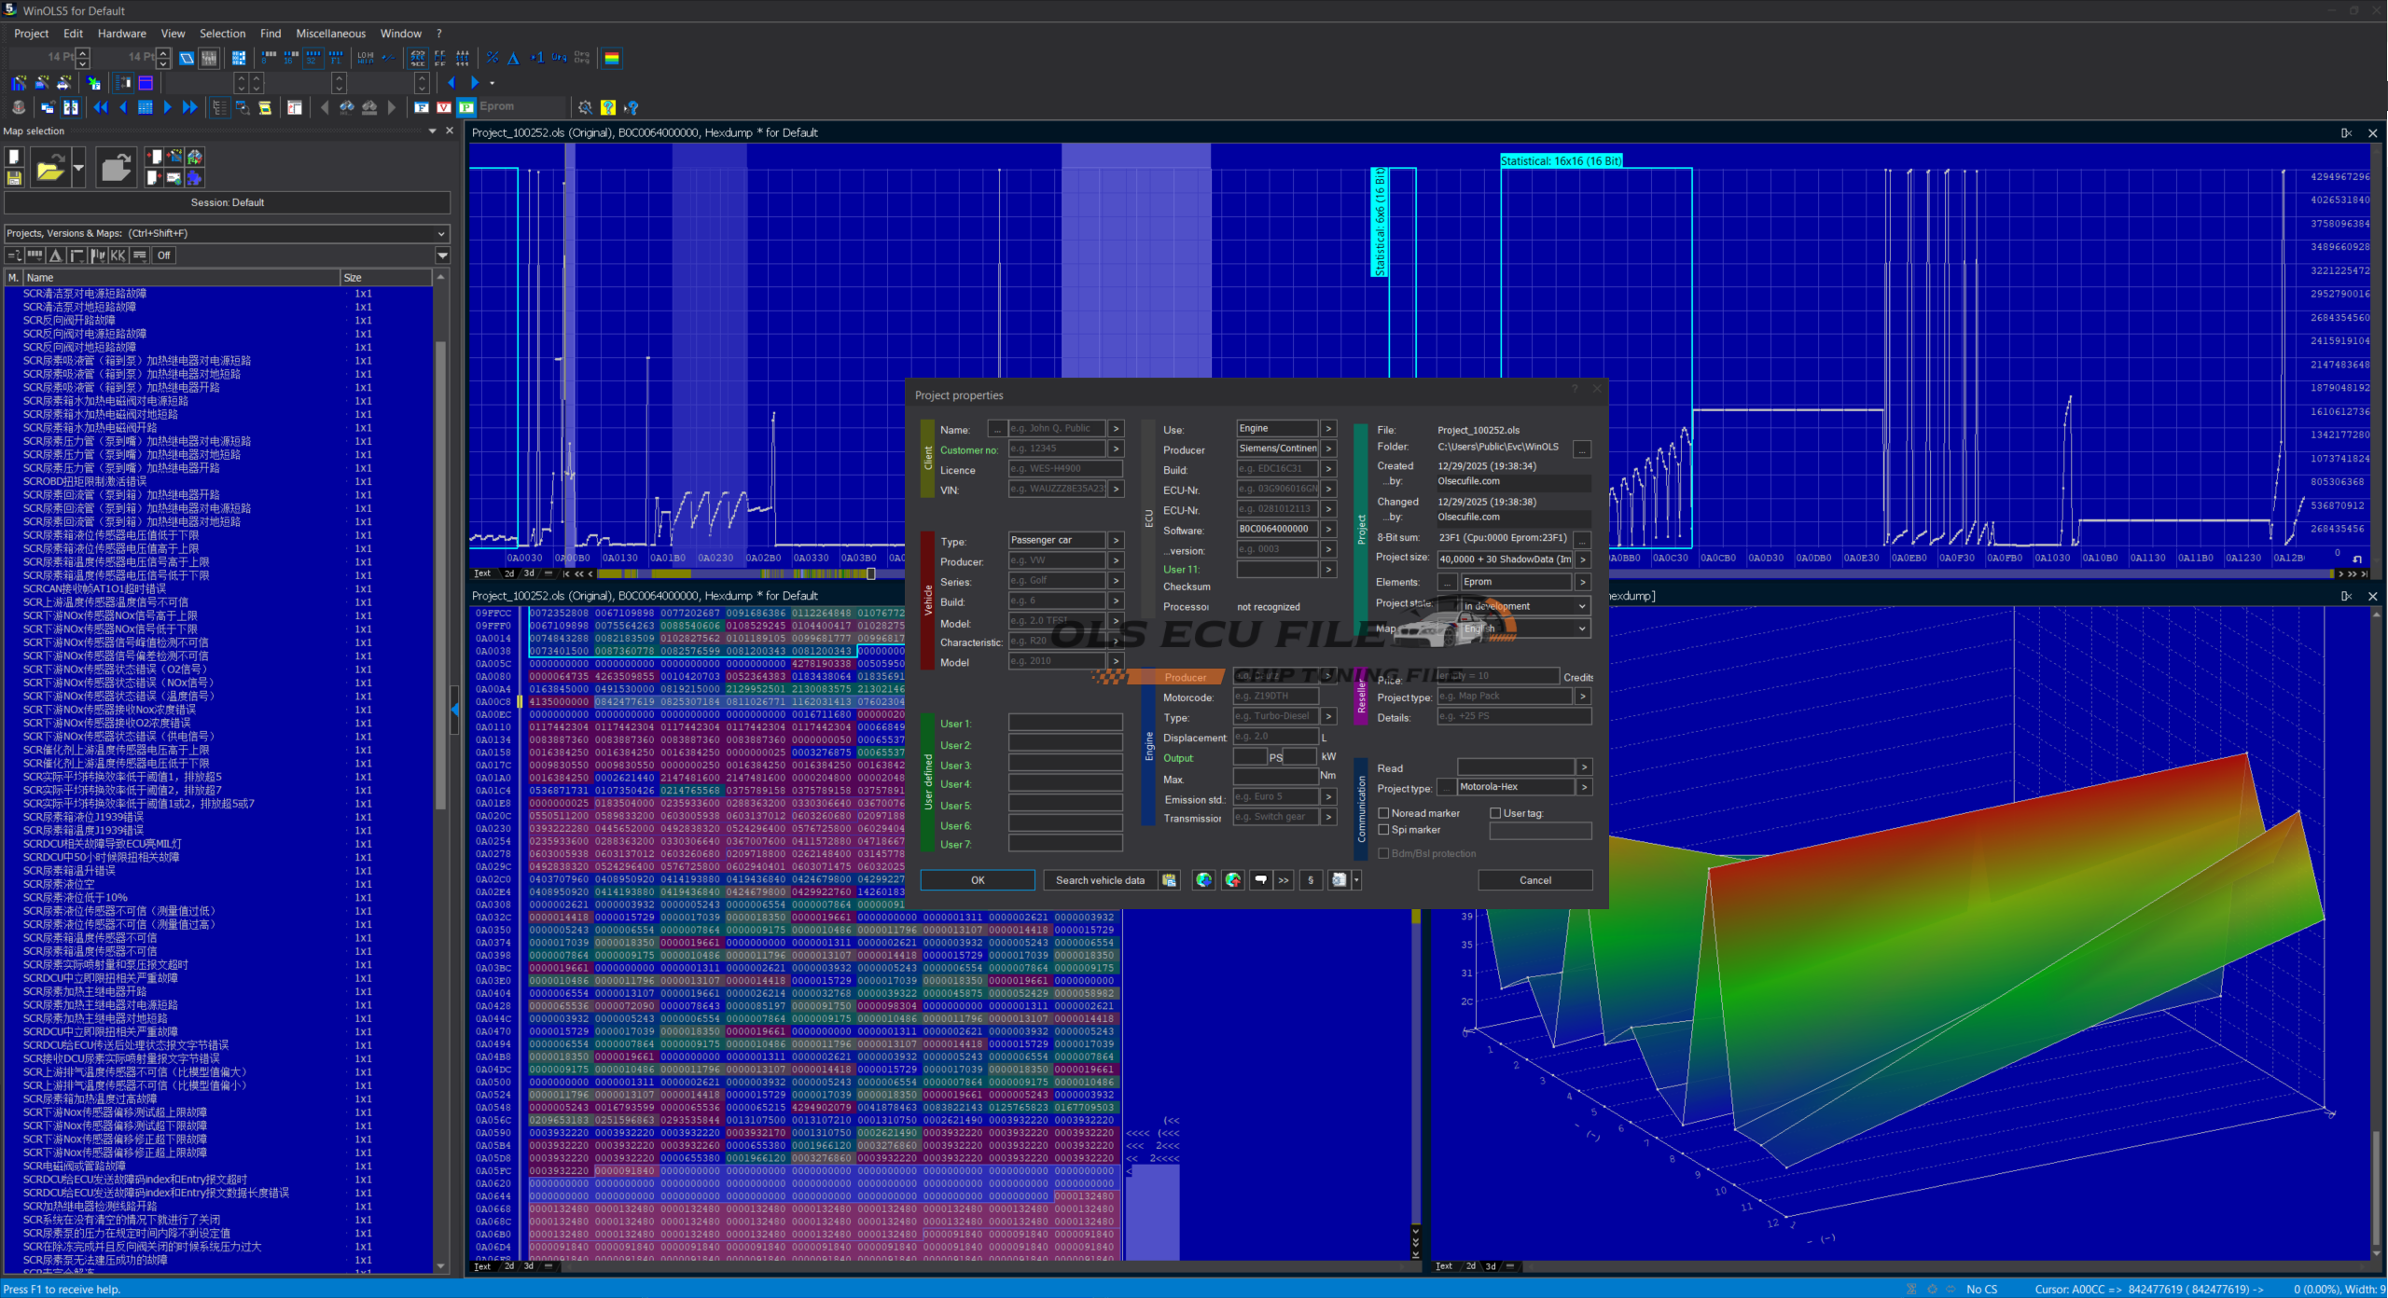Click the delta difference toolbar icon

click(513, 58)
